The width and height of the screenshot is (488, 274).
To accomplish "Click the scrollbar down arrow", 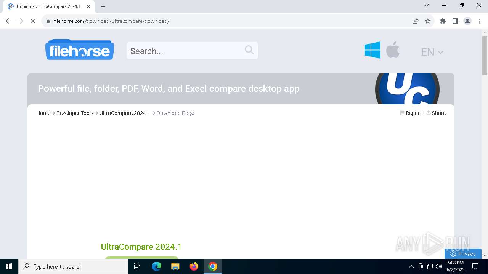I will tap(485, 255).
